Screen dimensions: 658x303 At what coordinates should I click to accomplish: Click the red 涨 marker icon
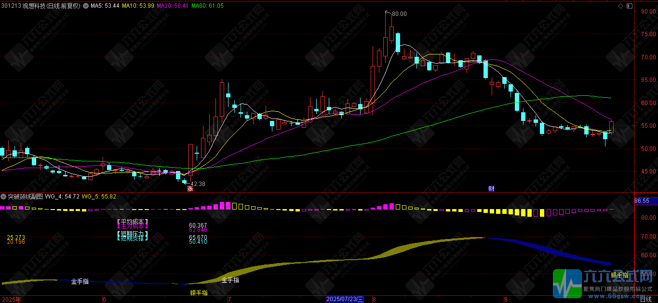point(190,189)
